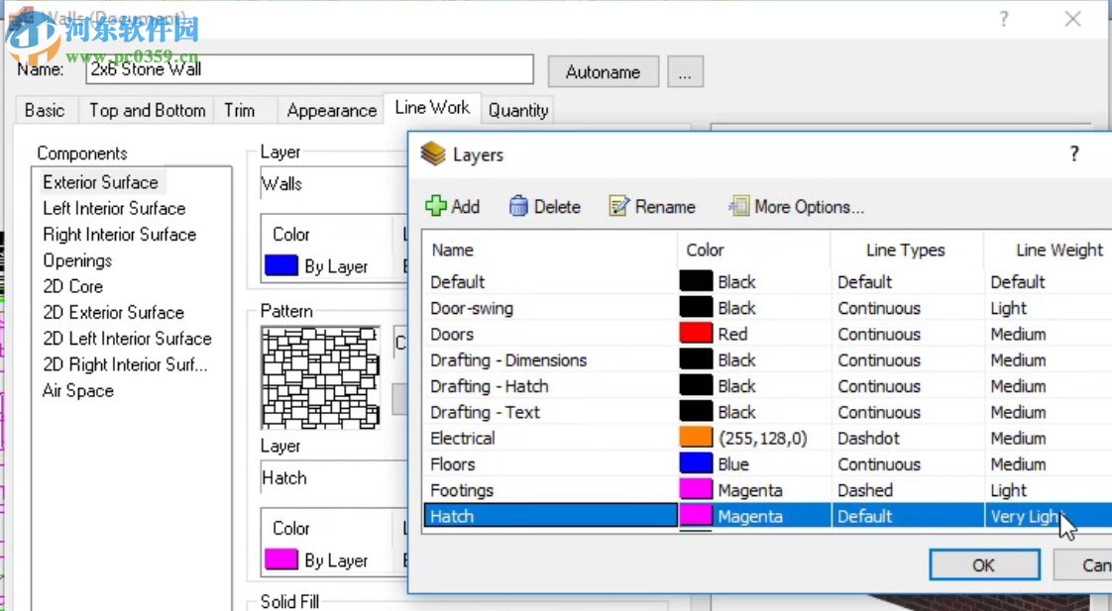1112x611 pixels.
Task: Click the Delete layer trash icon
Action: [518, 206]
